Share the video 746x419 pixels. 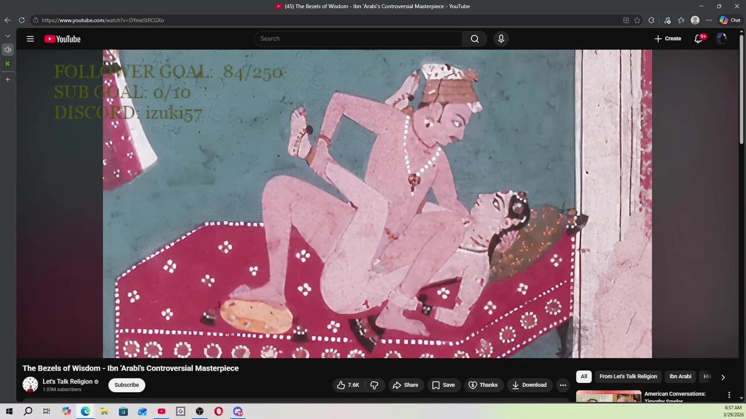click(x=405, y=385)
